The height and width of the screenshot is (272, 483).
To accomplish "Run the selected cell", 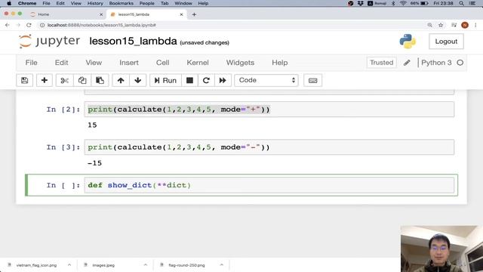I will tap(165, 81).
